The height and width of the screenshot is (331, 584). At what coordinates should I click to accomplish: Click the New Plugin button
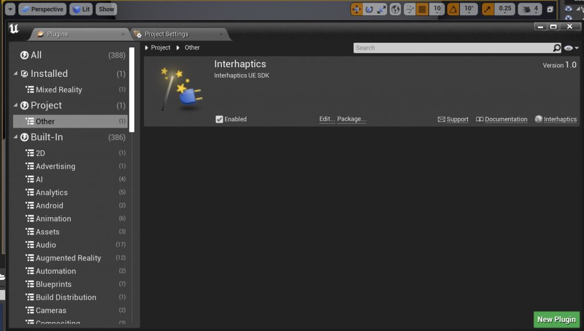point(557,320)
